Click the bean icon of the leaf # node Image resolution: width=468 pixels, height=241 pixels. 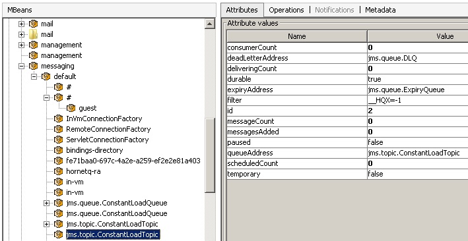(59, 87)
